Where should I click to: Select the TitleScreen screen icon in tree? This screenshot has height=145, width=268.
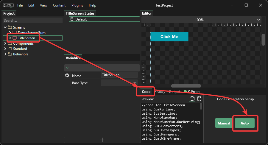(x=15, y=38)
